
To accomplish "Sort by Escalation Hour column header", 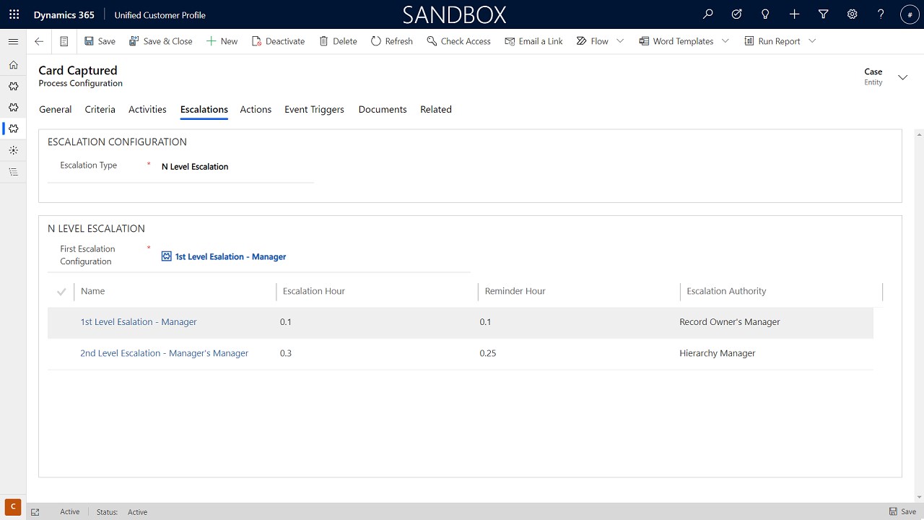I will point(314,291).
